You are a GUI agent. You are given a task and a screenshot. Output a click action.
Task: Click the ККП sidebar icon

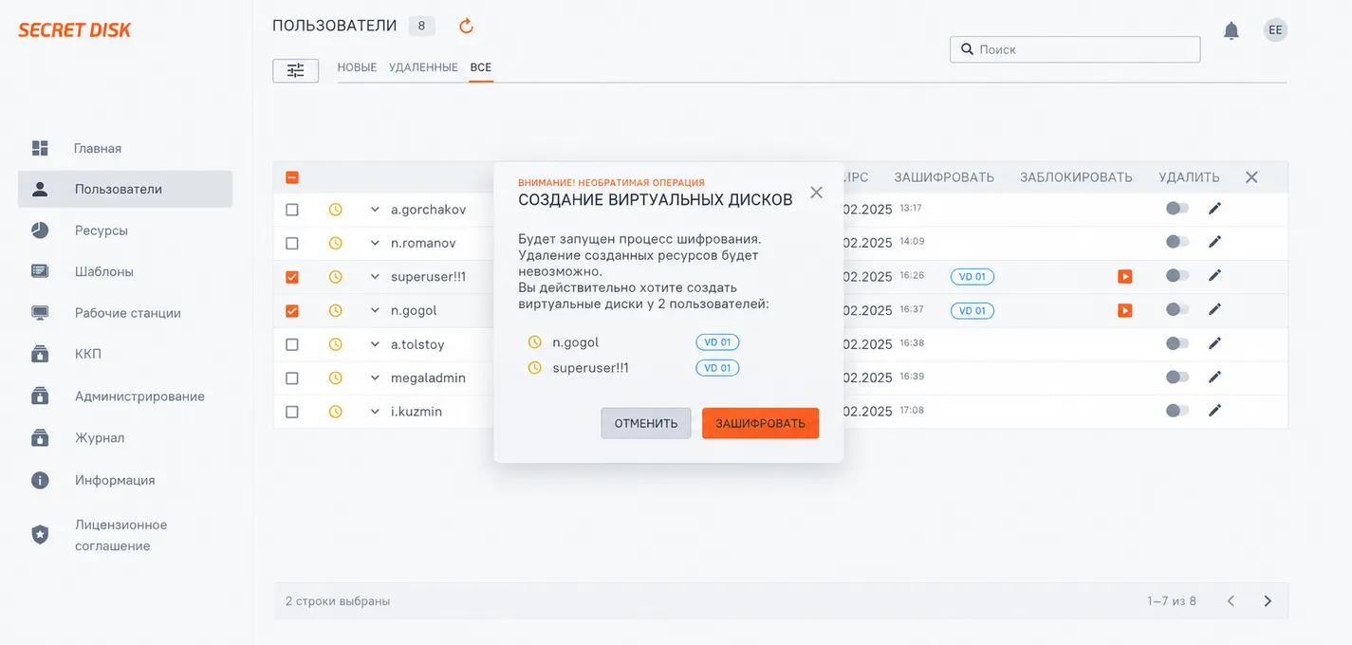click(x=40, y=354)
